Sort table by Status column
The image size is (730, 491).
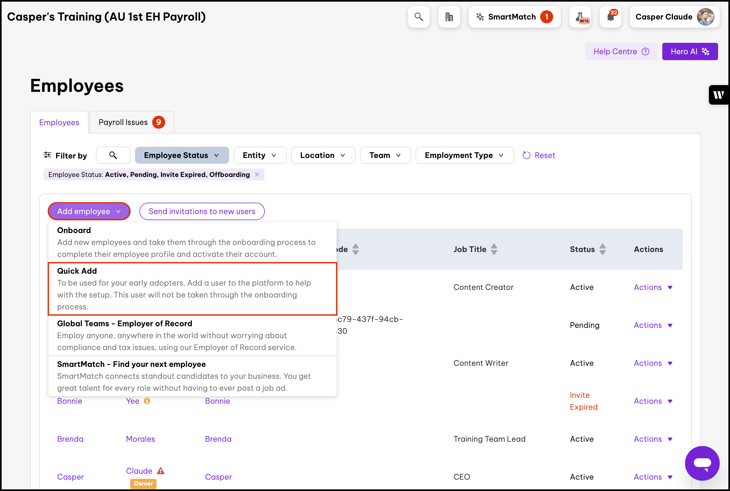click(602, 249)
